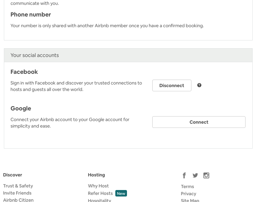The image size is (275, 202).
Task: Open the Trust & Safety page
Action: [18, 186]
